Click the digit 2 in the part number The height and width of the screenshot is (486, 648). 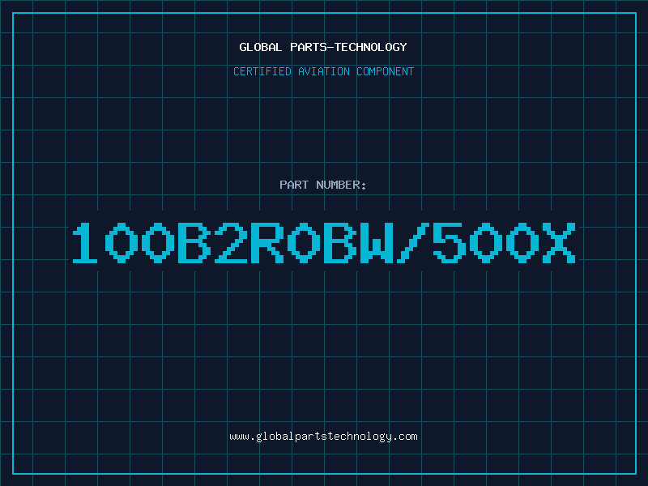coord(231,243)
